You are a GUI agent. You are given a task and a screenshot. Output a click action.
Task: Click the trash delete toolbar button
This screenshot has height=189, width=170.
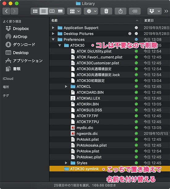(x=106, y=11)
